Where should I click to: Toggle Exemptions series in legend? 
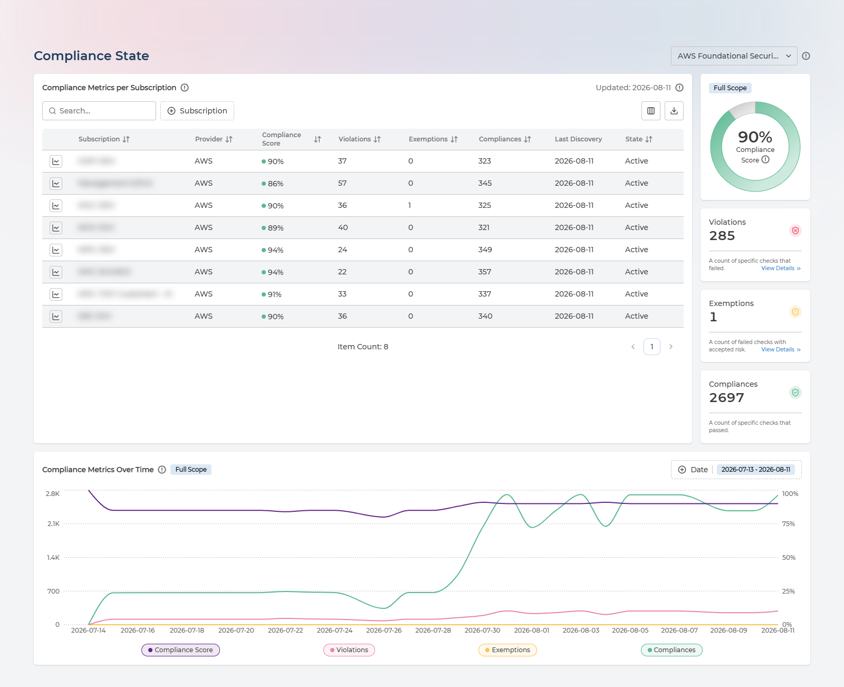(507, 650)
